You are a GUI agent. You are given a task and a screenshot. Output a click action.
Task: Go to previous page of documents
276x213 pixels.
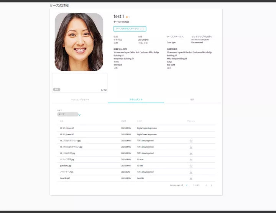tap(206, 185)
